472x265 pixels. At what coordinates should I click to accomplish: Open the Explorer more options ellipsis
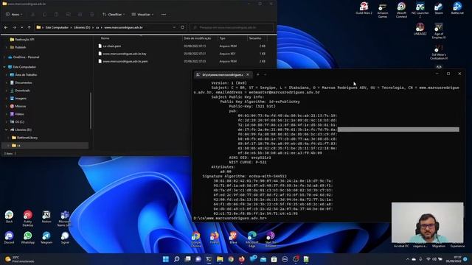coord(164,15)
